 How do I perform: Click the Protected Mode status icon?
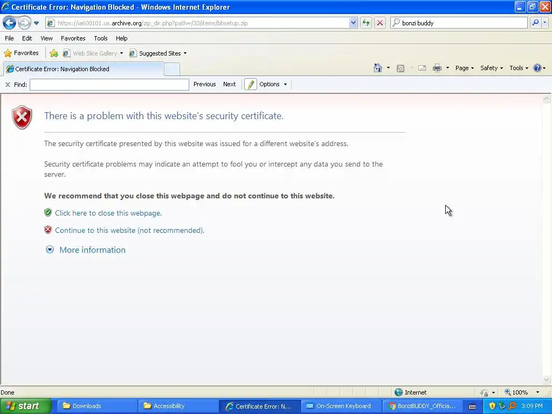pos(485,392)
